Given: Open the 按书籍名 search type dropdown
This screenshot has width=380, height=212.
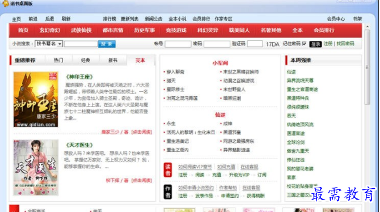Looking at the screenshot, I should [x=49, y=44].
